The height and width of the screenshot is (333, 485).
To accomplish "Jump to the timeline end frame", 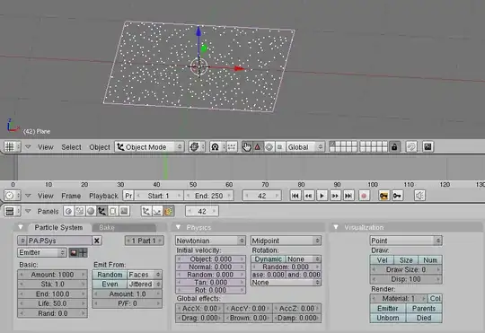I will (348, 196).
